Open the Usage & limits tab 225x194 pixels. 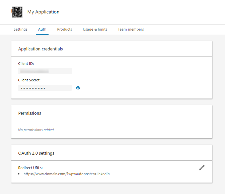click(95, 29)
